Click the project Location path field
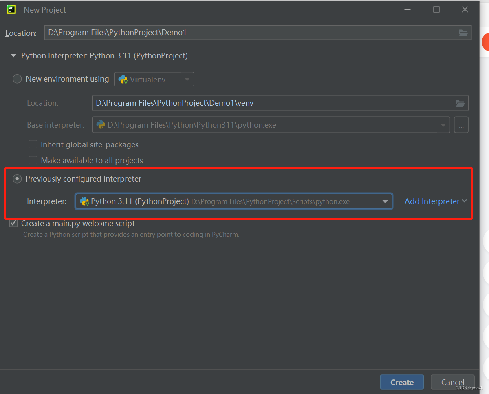This screenshot has height=394, width=489. click(x=258, y=33)
